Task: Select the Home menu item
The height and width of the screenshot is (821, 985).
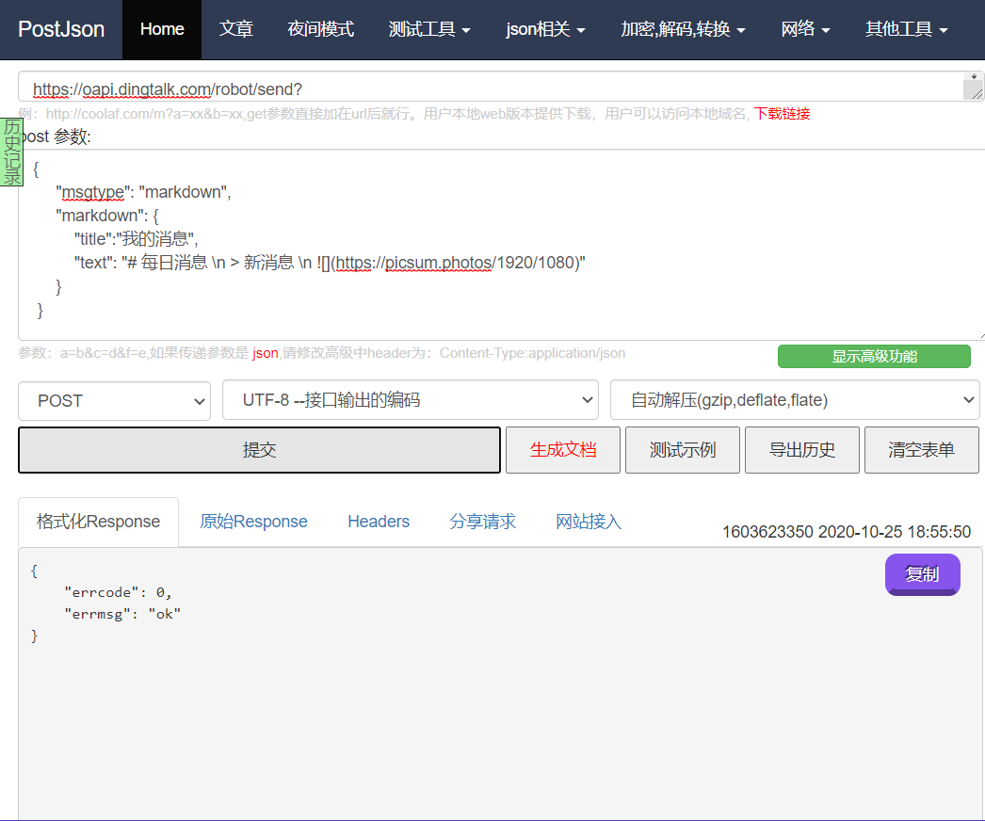Action: pyautogui.click(x=161, y=29)
